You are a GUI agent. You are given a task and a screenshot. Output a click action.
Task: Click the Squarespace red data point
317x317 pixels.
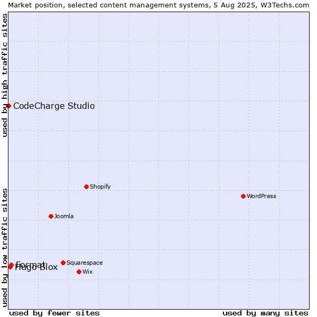(x=63, y=263)
